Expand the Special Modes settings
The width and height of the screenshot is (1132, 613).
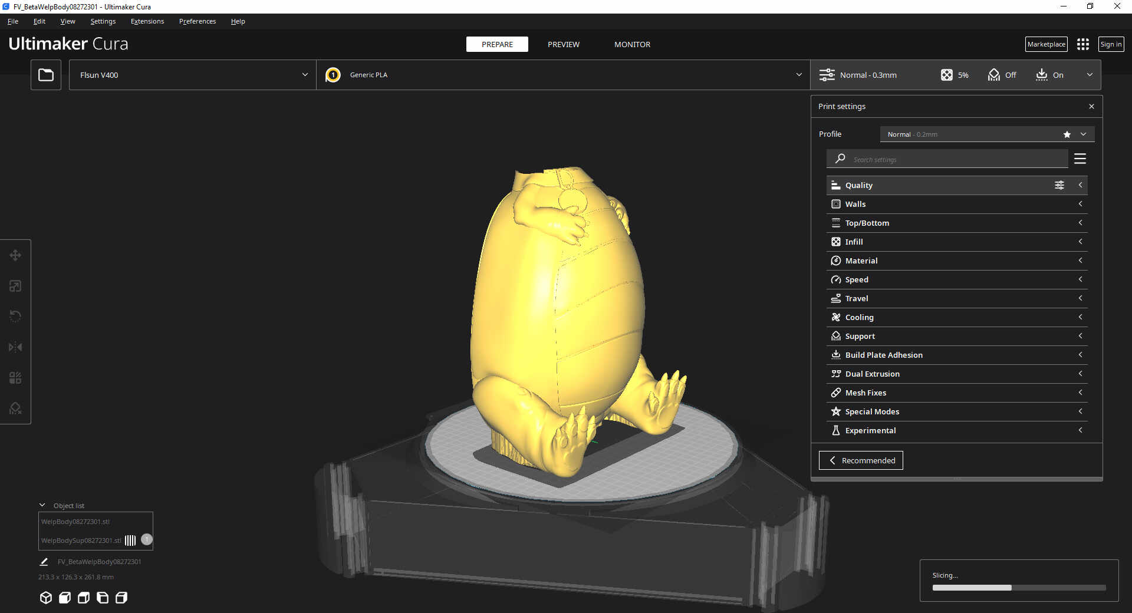coord(956,411)
